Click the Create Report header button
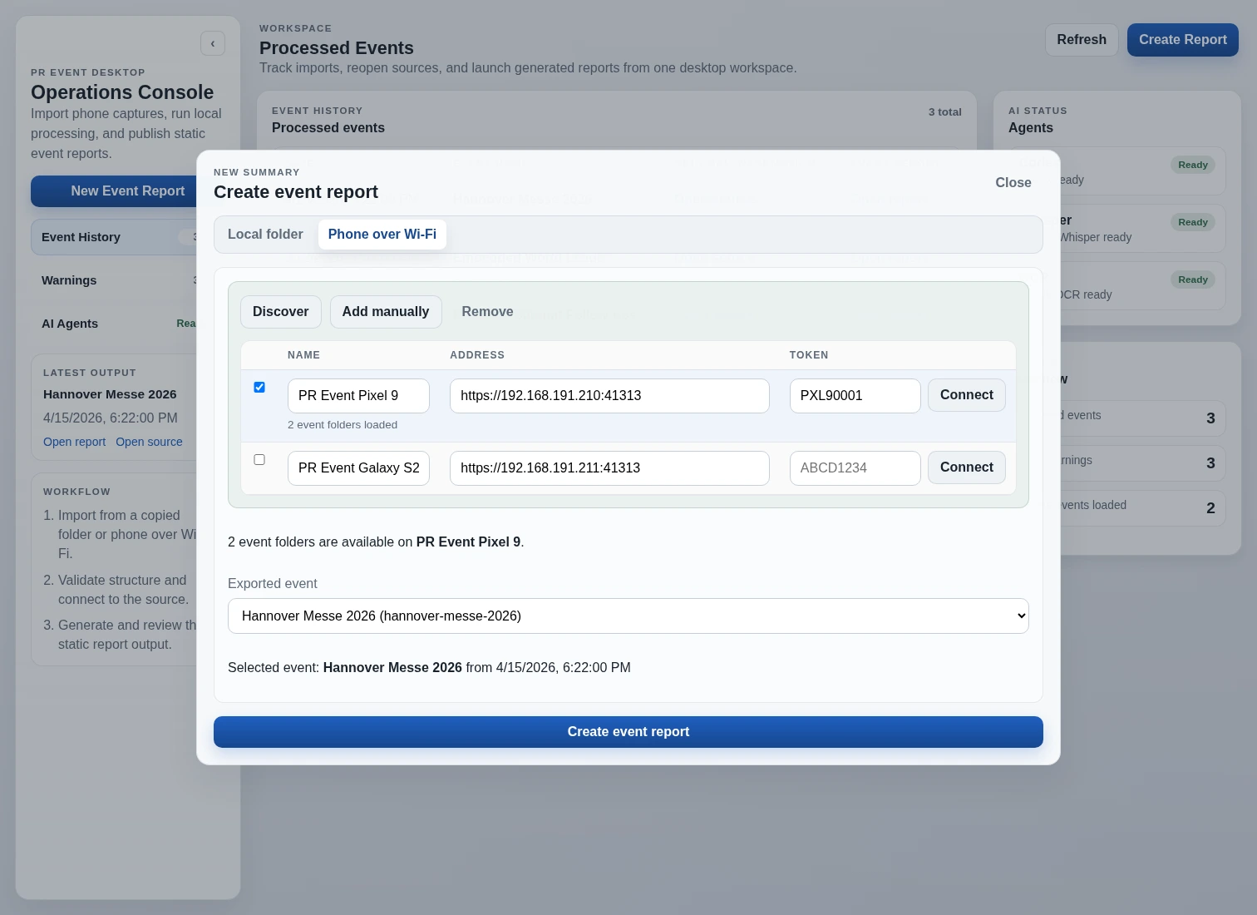Viewport: 1257px width, 915px height. pos(1183,40)
